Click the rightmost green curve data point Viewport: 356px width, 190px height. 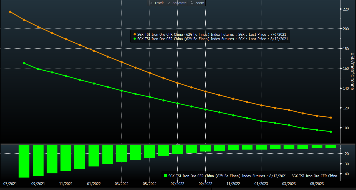331,132
